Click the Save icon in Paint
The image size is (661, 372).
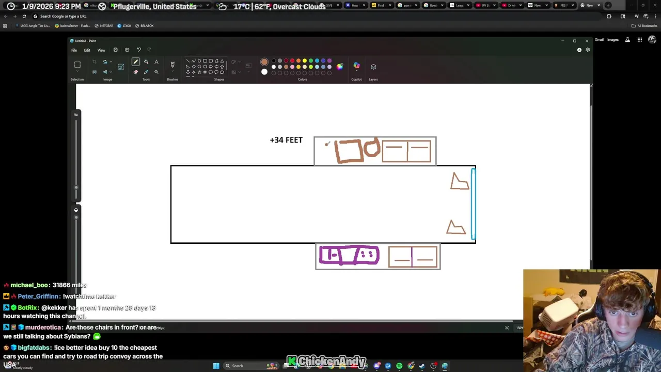115,50
